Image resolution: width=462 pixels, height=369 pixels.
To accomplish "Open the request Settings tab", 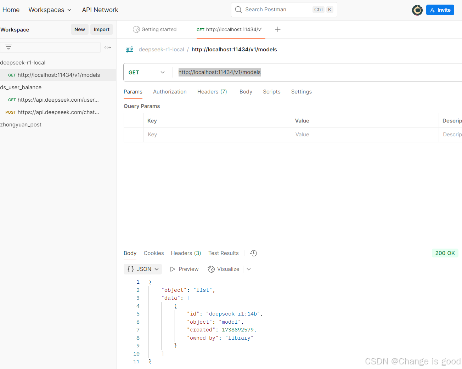I will pyautogui.click(x=302, y=92).
